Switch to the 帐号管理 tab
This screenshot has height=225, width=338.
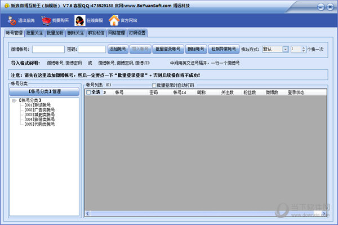point(14,33)
